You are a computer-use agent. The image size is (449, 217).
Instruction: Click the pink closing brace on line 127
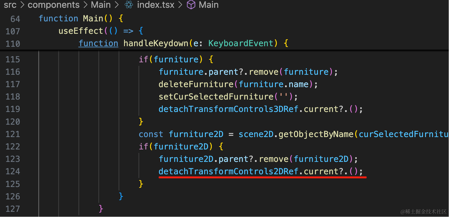point(101,209)
